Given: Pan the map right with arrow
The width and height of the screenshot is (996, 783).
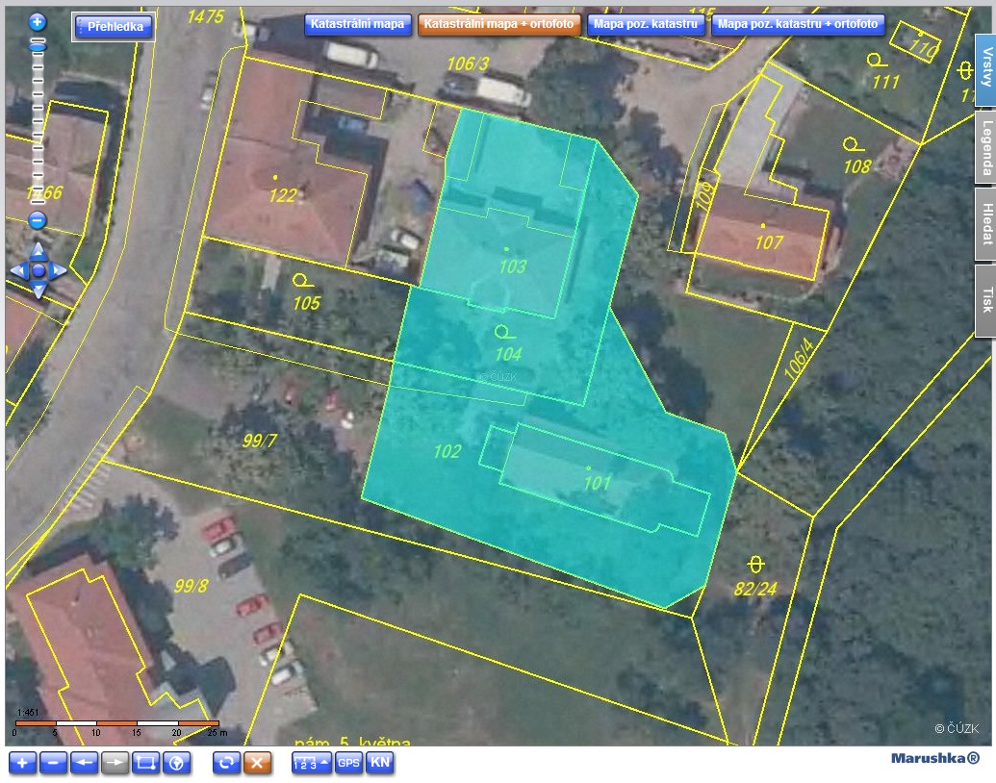Looking at the screenshot, I should click(x=59, y=271).
